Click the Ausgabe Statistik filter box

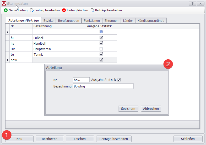(101, 32)
